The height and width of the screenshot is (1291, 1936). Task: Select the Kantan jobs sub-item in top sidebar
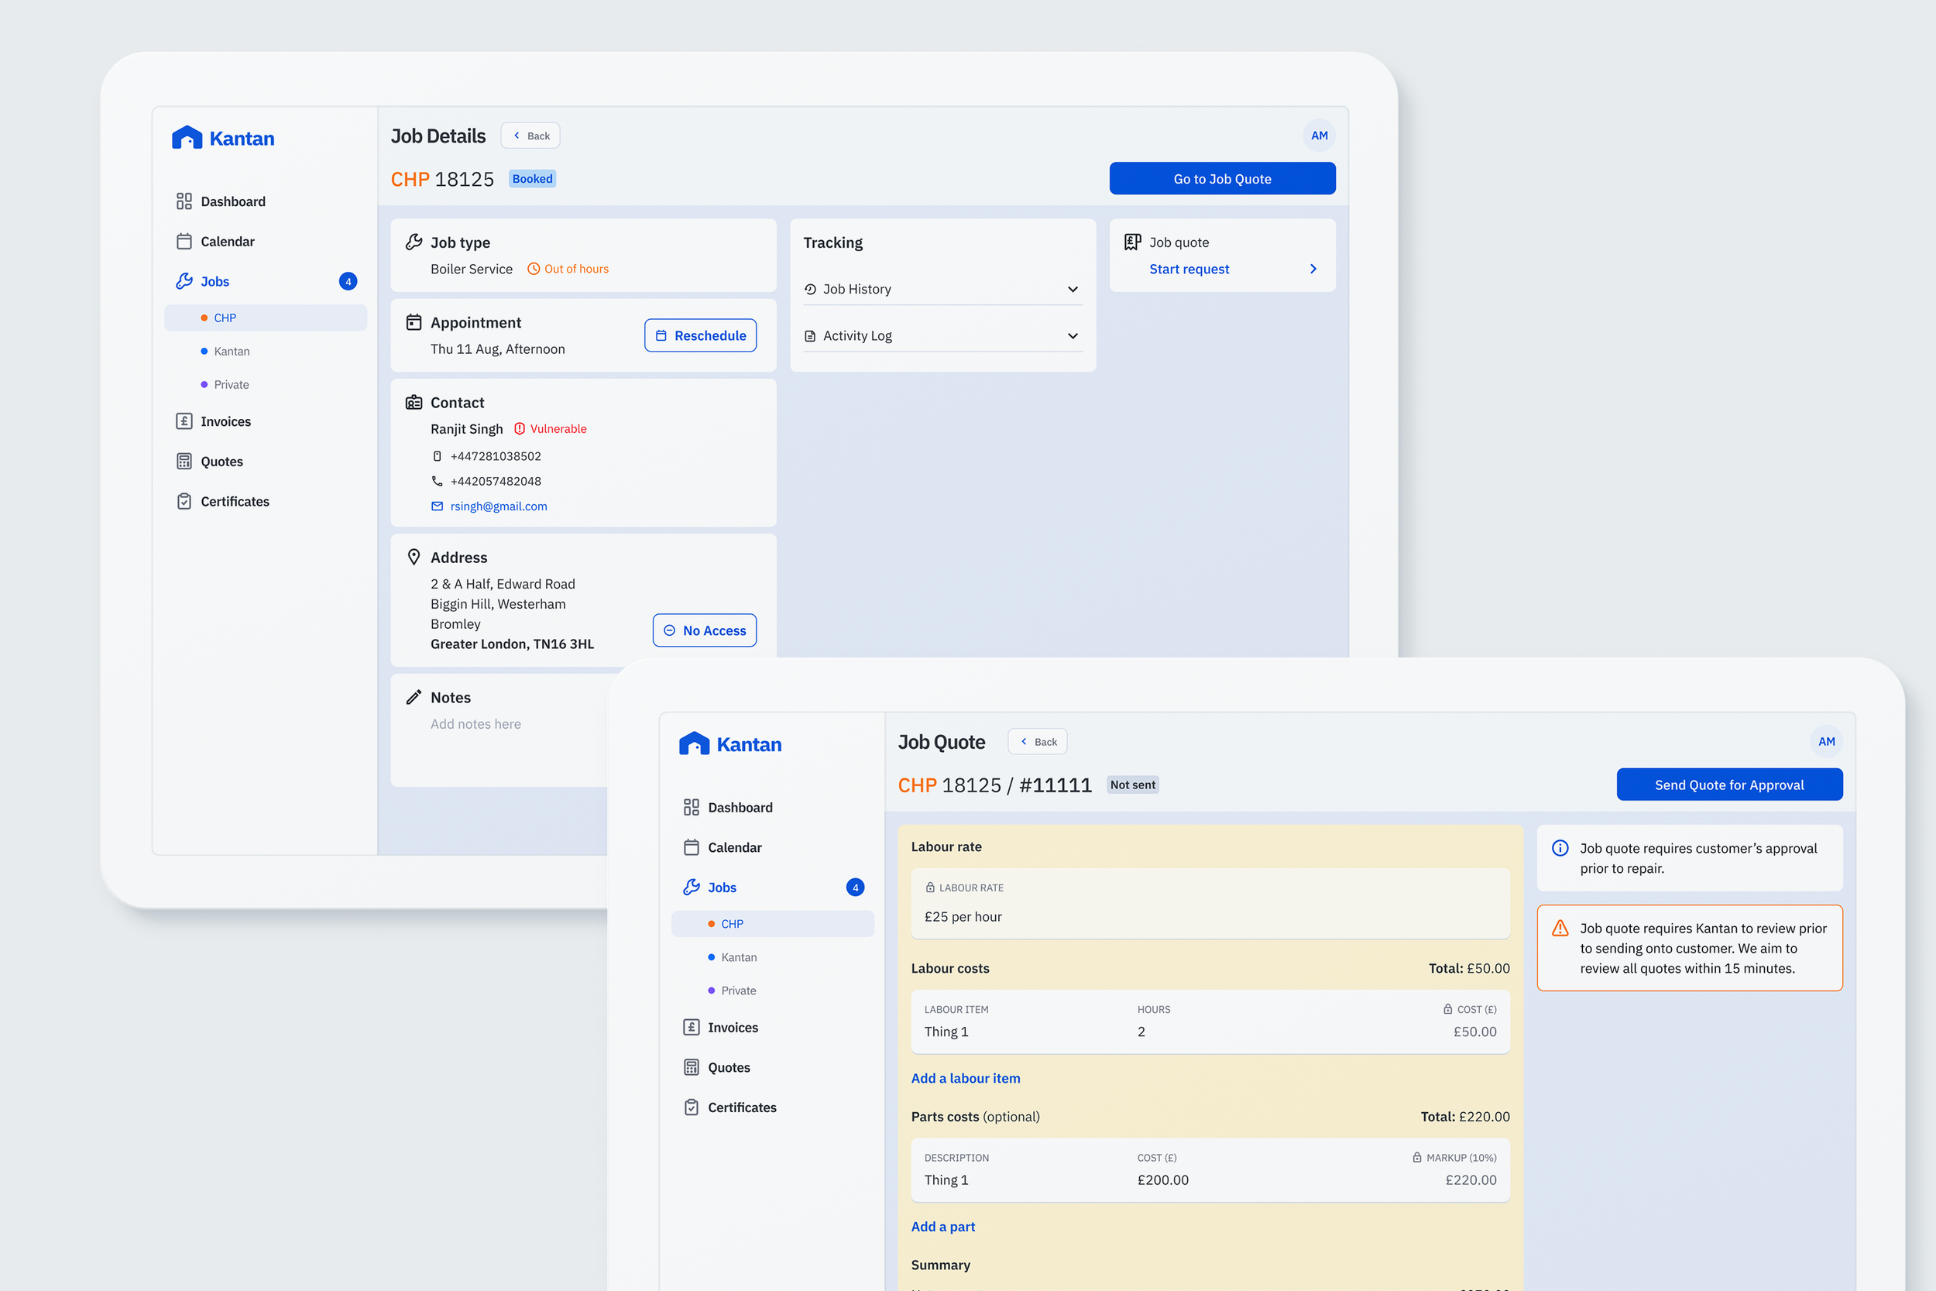[232, 352]
